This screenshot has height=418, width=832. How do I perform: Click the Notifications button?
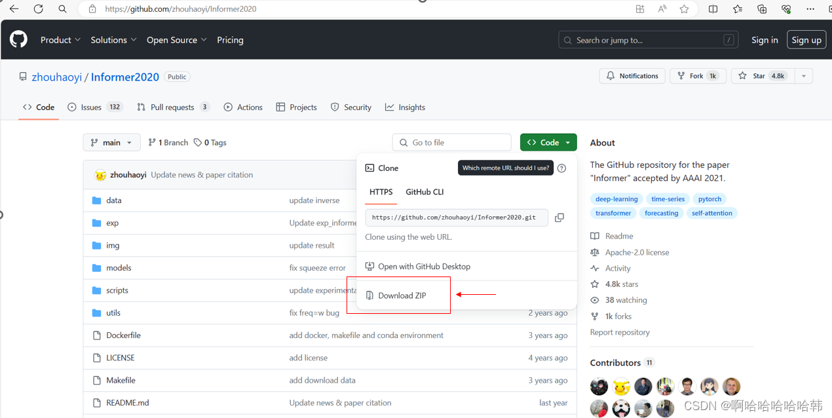(632, 76)
